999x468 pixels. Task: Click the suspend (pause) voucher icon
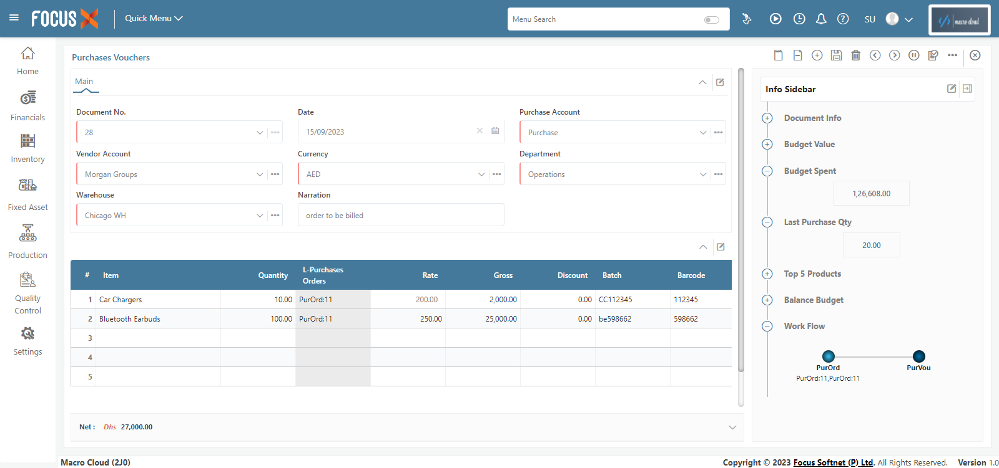click(x=914, y=55)
